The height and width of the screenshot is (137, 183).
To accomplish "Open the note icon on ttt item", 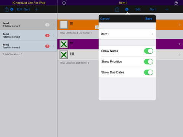I will click(97, 27).
